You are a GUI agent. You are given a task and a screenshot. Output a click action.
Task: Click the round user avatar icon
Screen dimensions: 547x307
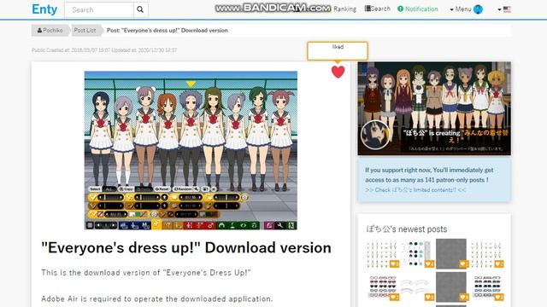point(478,9)
